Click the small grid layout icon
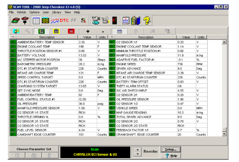 point(119,32)
